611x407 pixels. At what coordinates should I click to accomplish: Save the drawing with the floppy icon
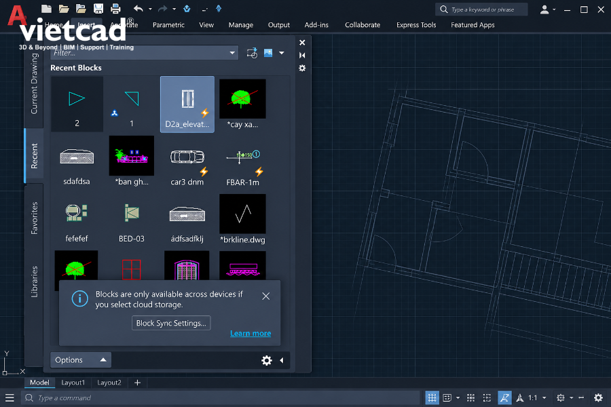98,9
